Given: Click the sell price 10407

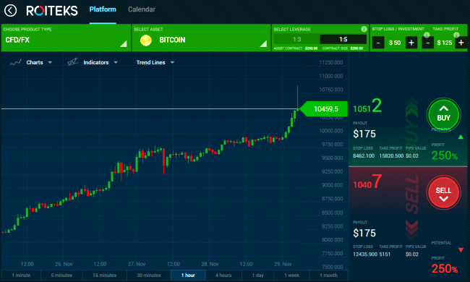Looking at the screenshot, I should point(367,182).
